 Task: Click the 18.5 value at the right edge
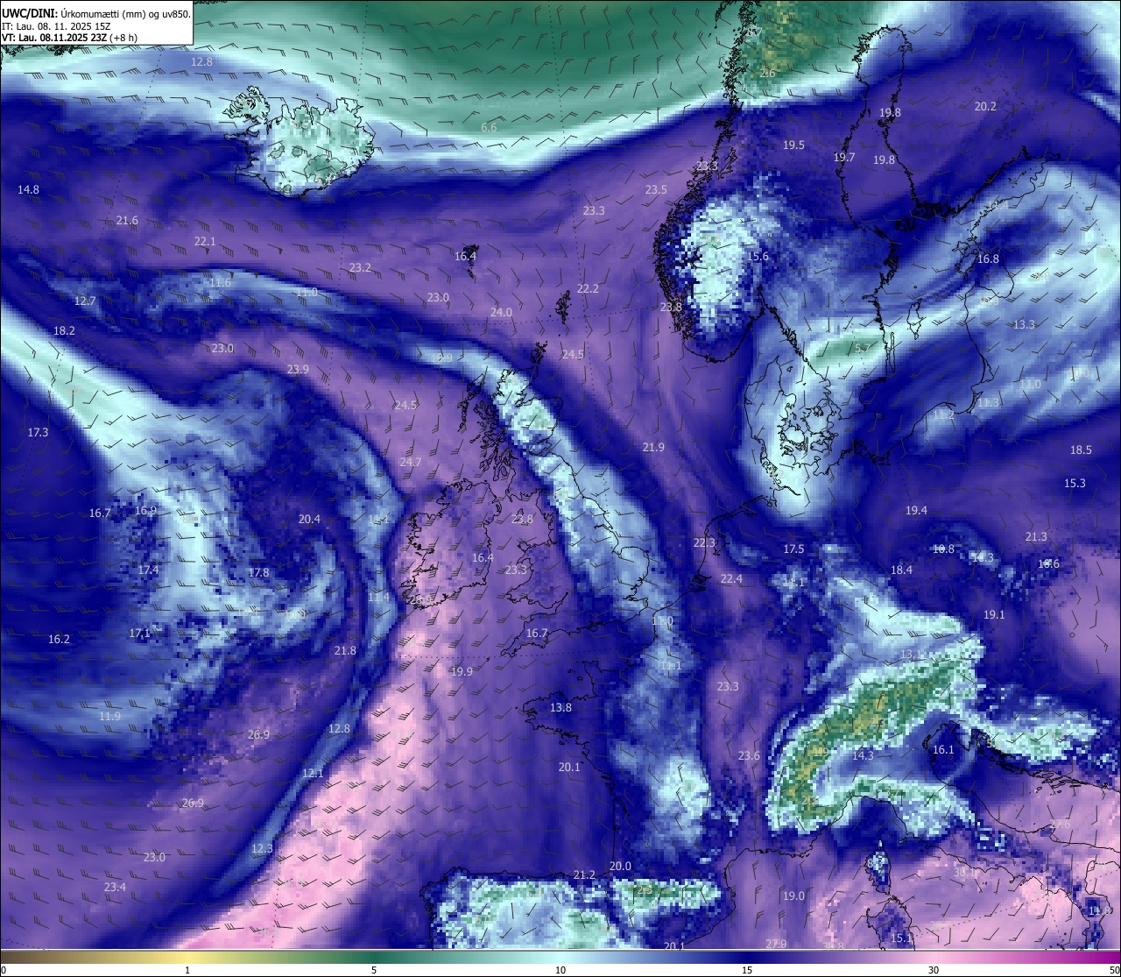click(1081, 450)
